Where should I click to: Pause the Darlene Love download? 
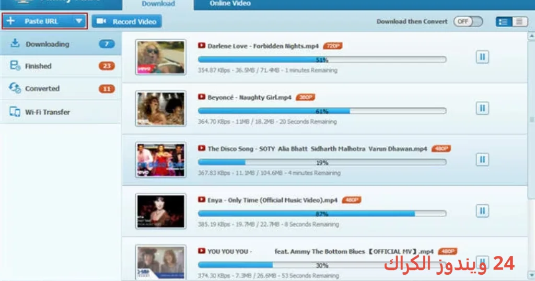click(482, 57)
